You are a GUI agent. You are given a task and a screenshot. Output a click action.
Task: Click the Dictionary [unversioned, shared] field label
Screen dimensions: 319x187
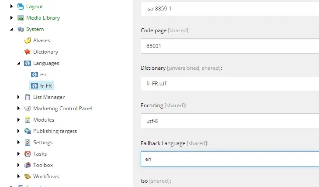(x=181, y=68)
